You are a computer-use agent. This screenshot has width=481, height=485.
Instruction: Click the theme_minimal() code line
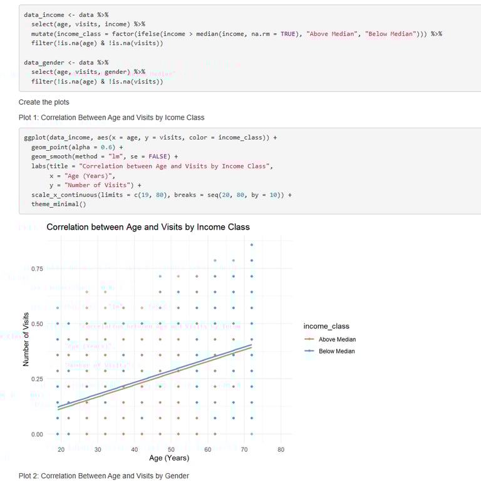(59, 204)
